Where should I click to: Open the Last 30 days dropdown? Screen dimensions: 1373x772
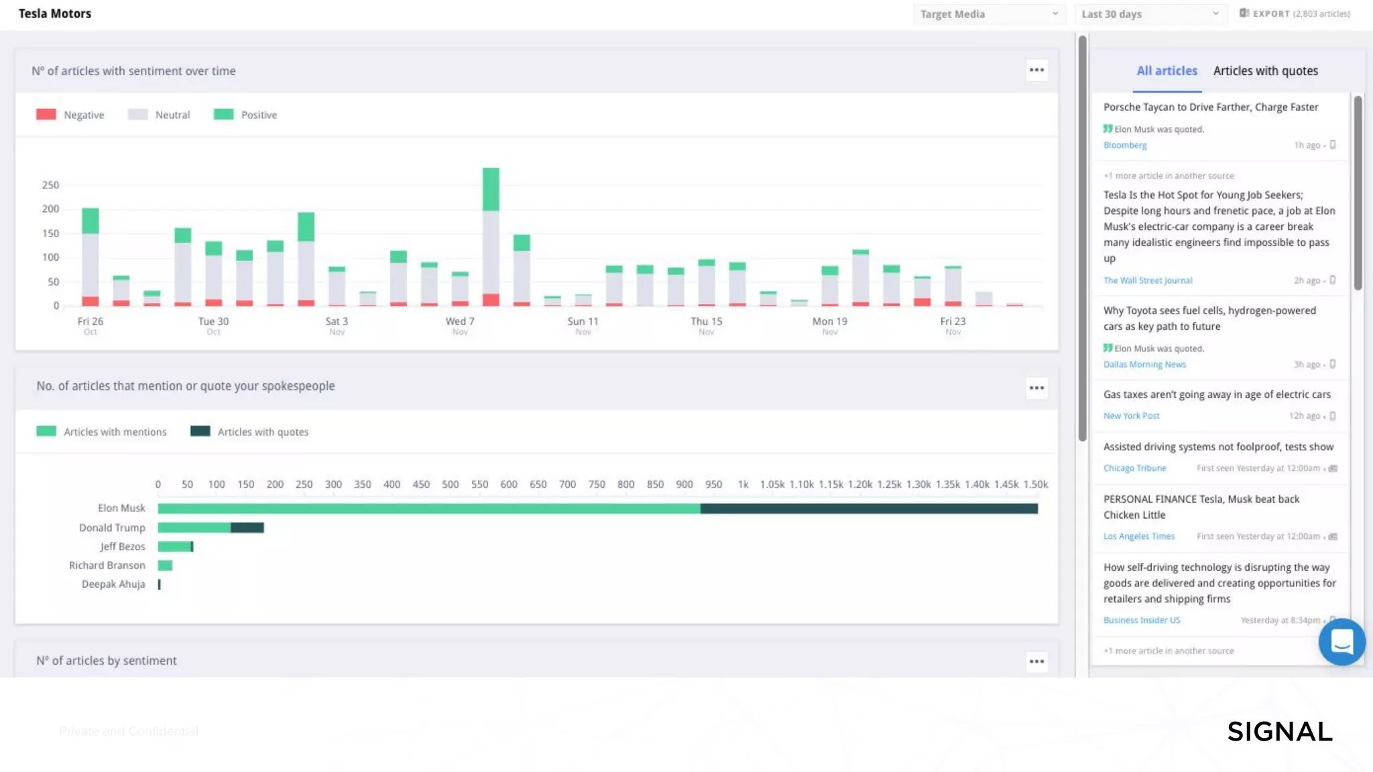pos(1149,14)
